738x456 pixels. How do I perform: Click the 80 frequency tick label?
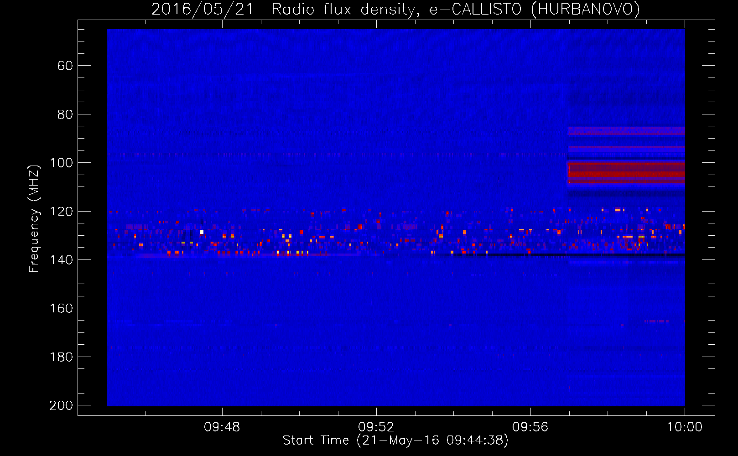tap(65, 114)
